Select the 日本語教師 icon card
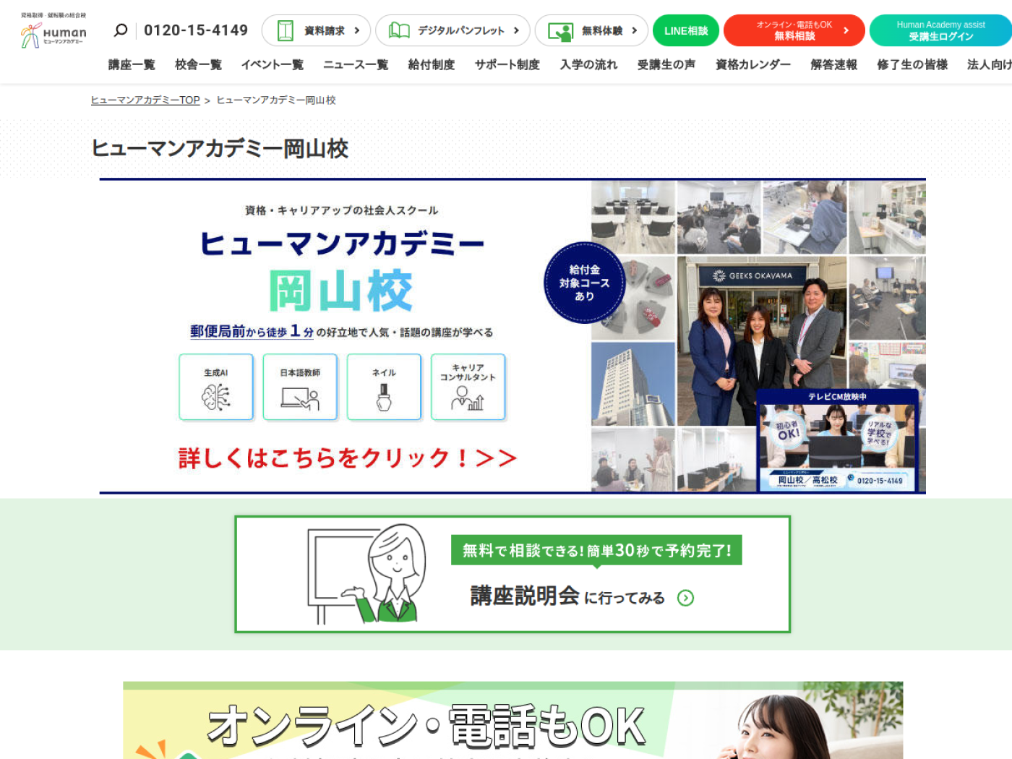This screenshot has height=759, width=1012. tap(300, 387)
